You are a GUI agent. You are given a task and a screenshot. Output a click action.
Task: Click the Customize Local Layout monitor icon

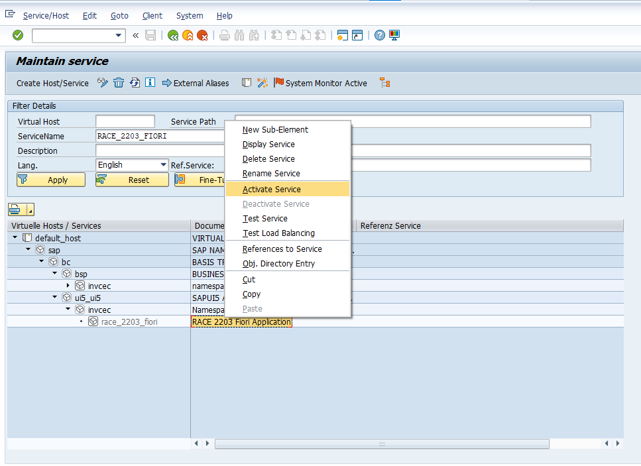394,35
